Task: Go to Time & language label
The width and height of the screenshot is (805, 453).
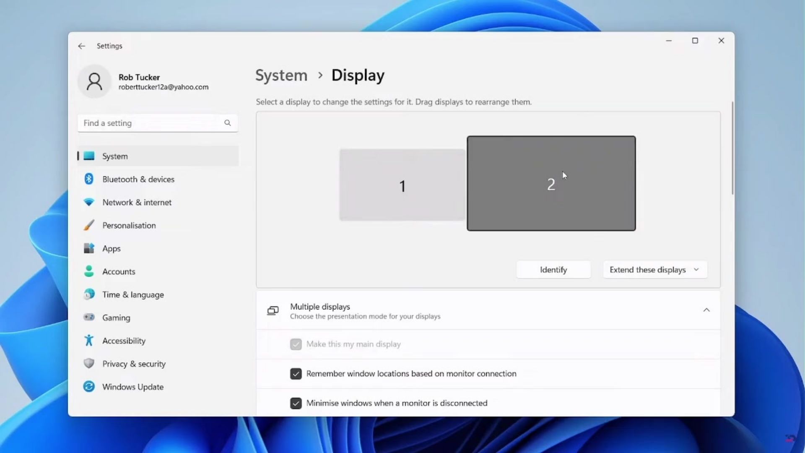Action: point(133,295)
